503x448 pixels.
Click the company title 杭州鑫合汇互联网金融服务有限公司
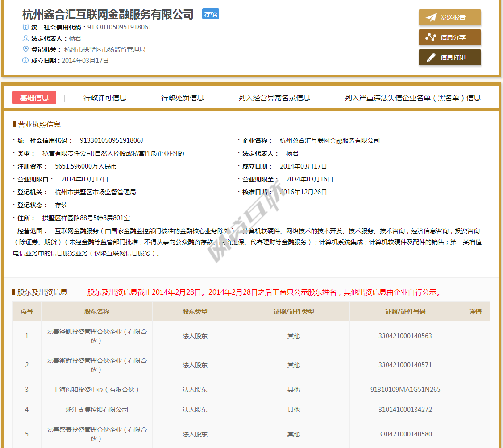[108, 14]
